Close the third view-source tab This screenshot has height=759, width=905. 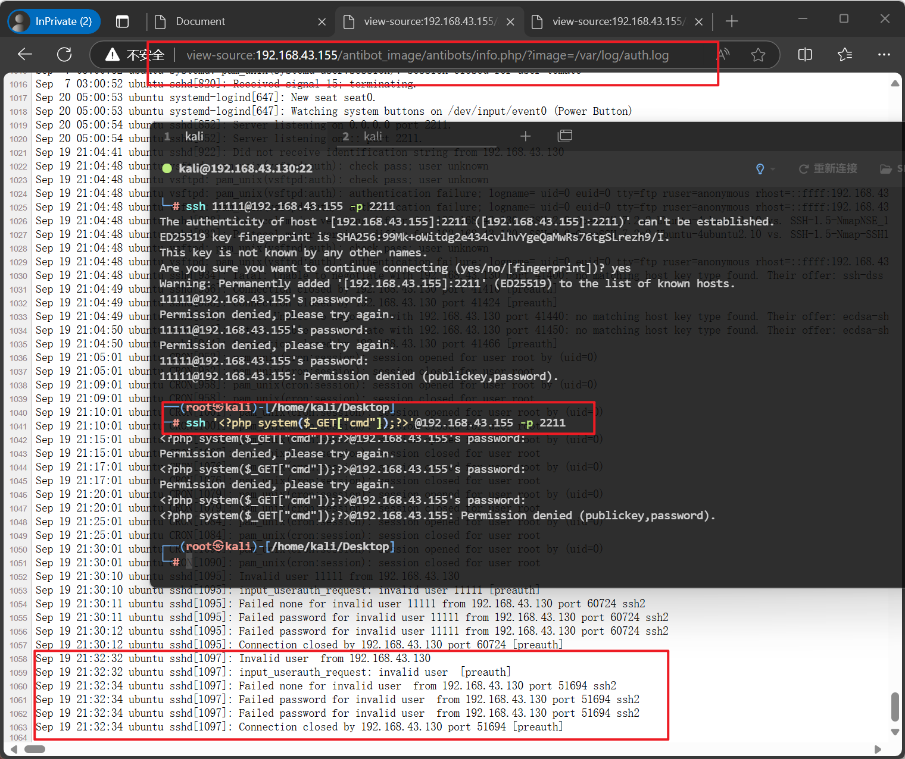(699, 22)
